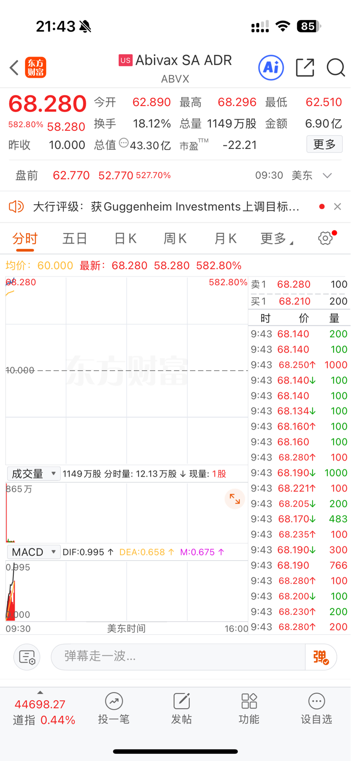Open the MACD indicator dropdown
The width and height of the screenshot is (351, 761).
(33, 552)
